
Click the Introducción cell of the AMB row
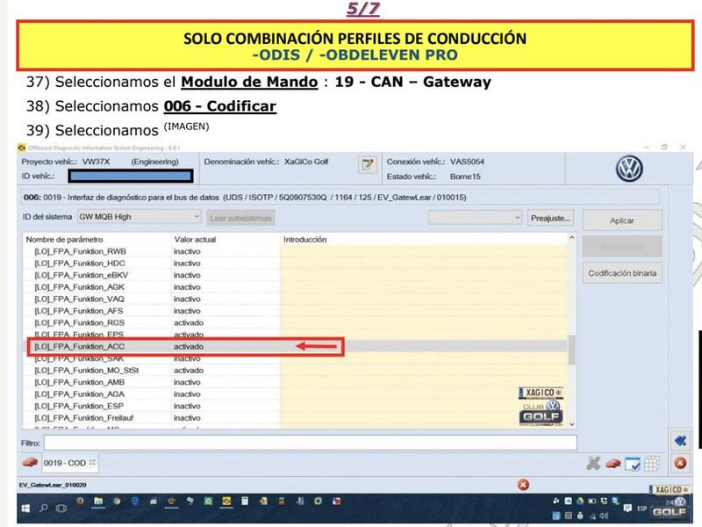point(424,382)
